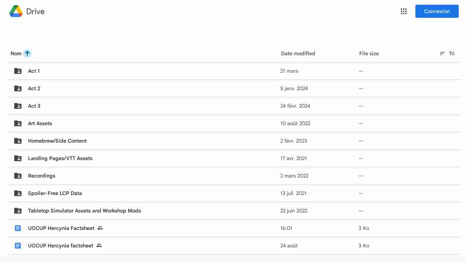
Task: Open the Tri sort options menu
Action: tap(447, 53)
